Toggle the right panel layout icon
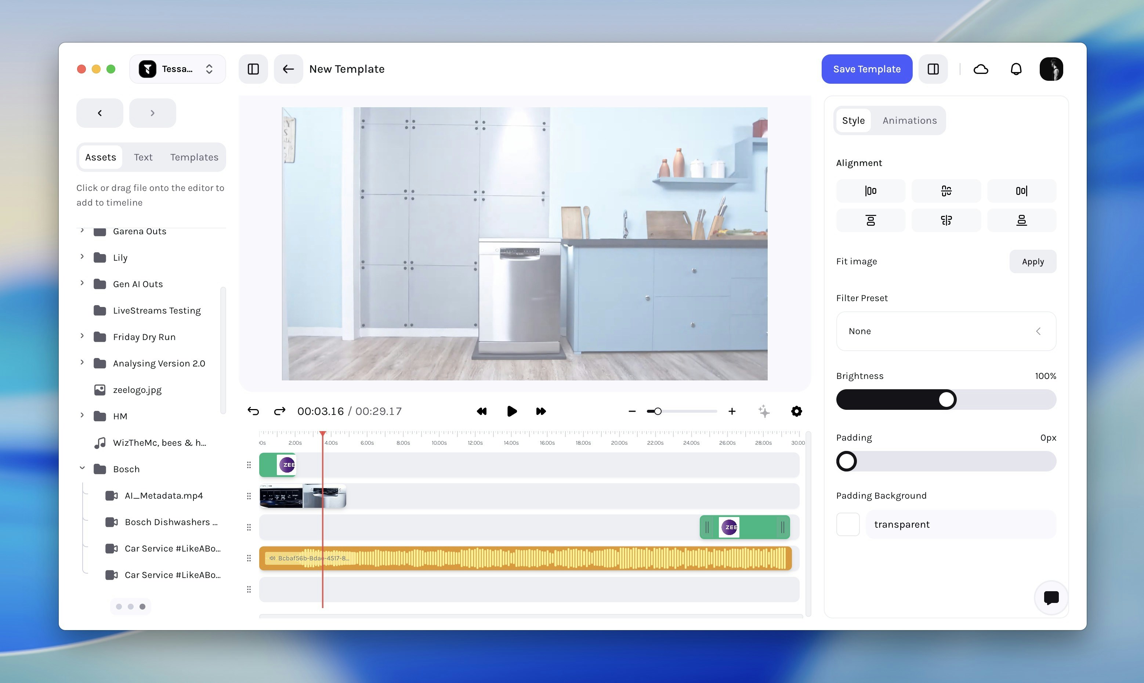Viewport: 1144px width, 683px height. pyautogui.click(x=933, y=69)
